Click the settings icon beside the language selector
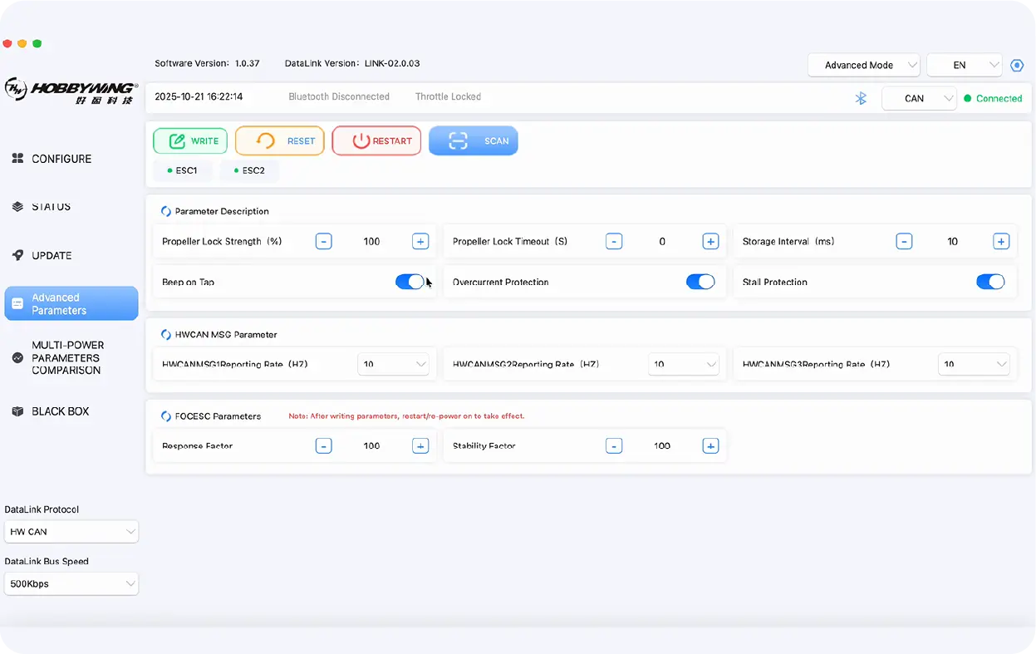The image size is (1036, 654). [x=1017, y=66]
